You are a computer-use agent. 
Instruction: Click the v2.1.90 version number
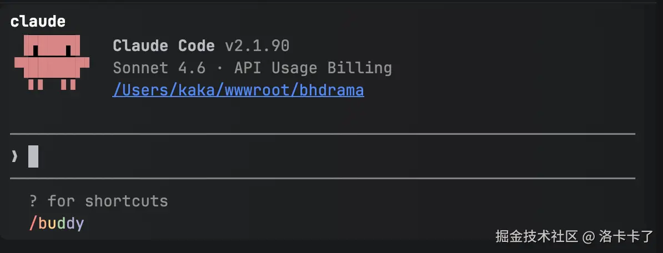257,45
